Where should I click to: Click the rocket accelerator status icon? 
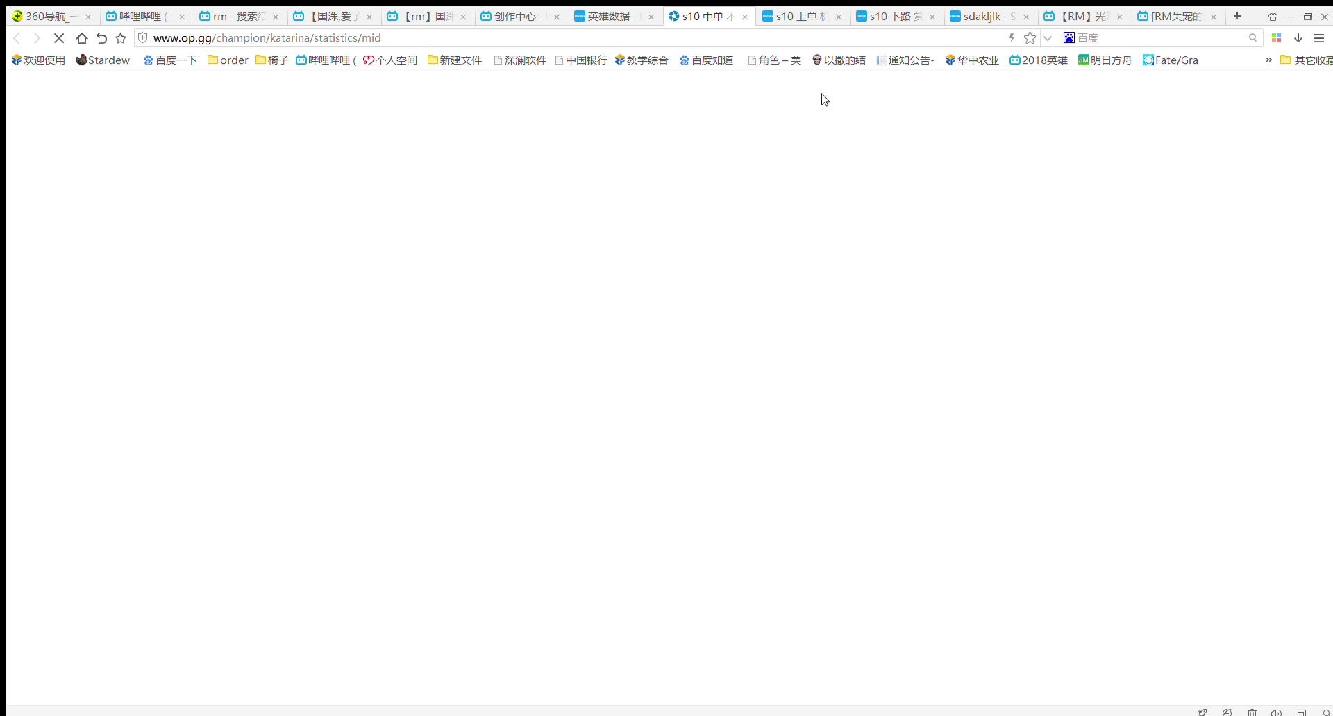coord(1202,712)
